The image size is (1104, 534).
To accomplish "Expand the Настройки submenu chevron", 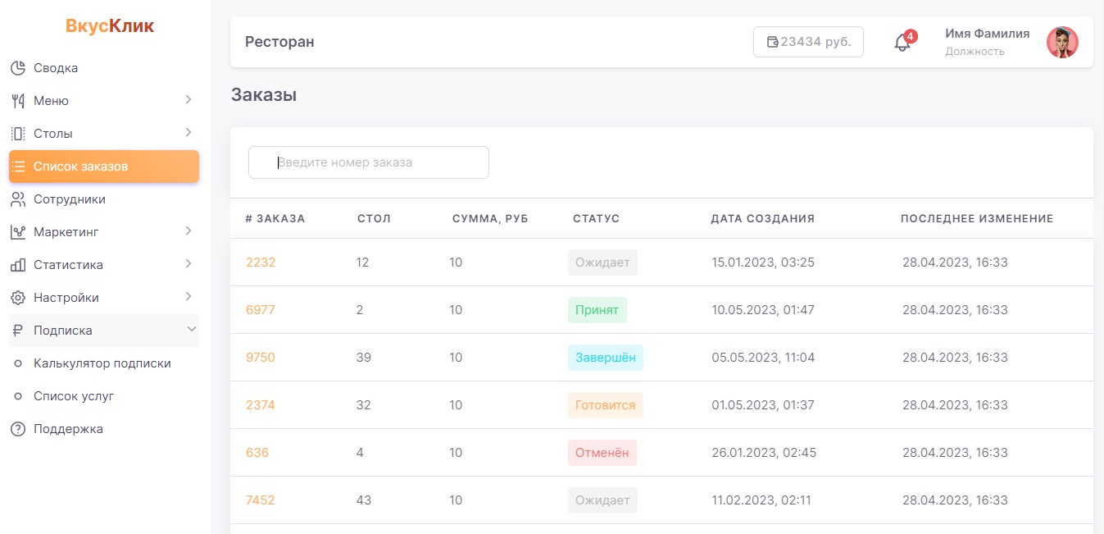I will (189, 297).
